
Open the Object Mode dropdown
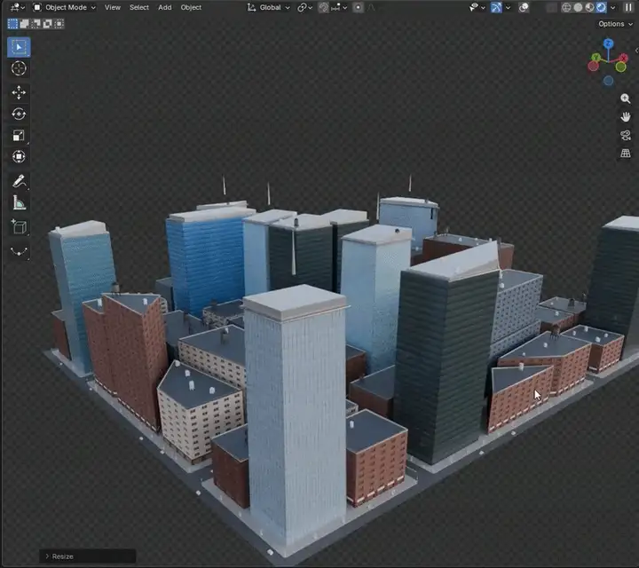[65, 7]
